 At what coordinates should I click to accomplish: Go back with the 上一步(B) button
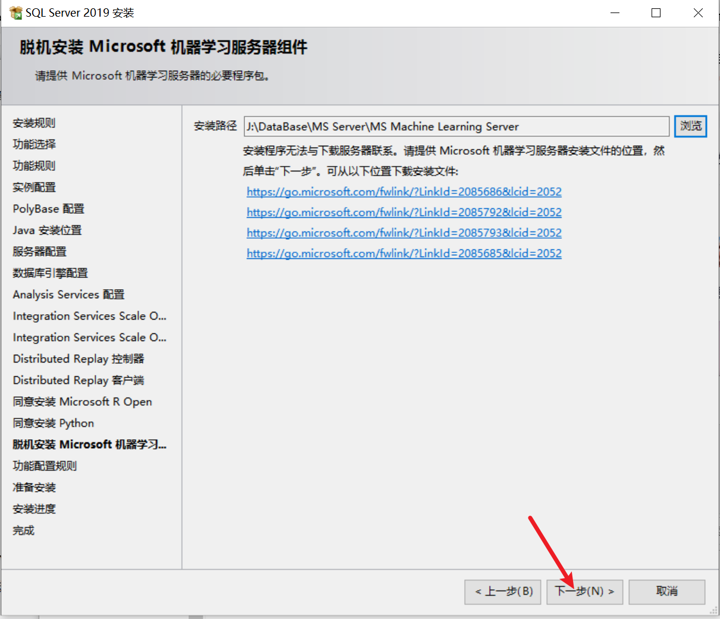[503, 592]
